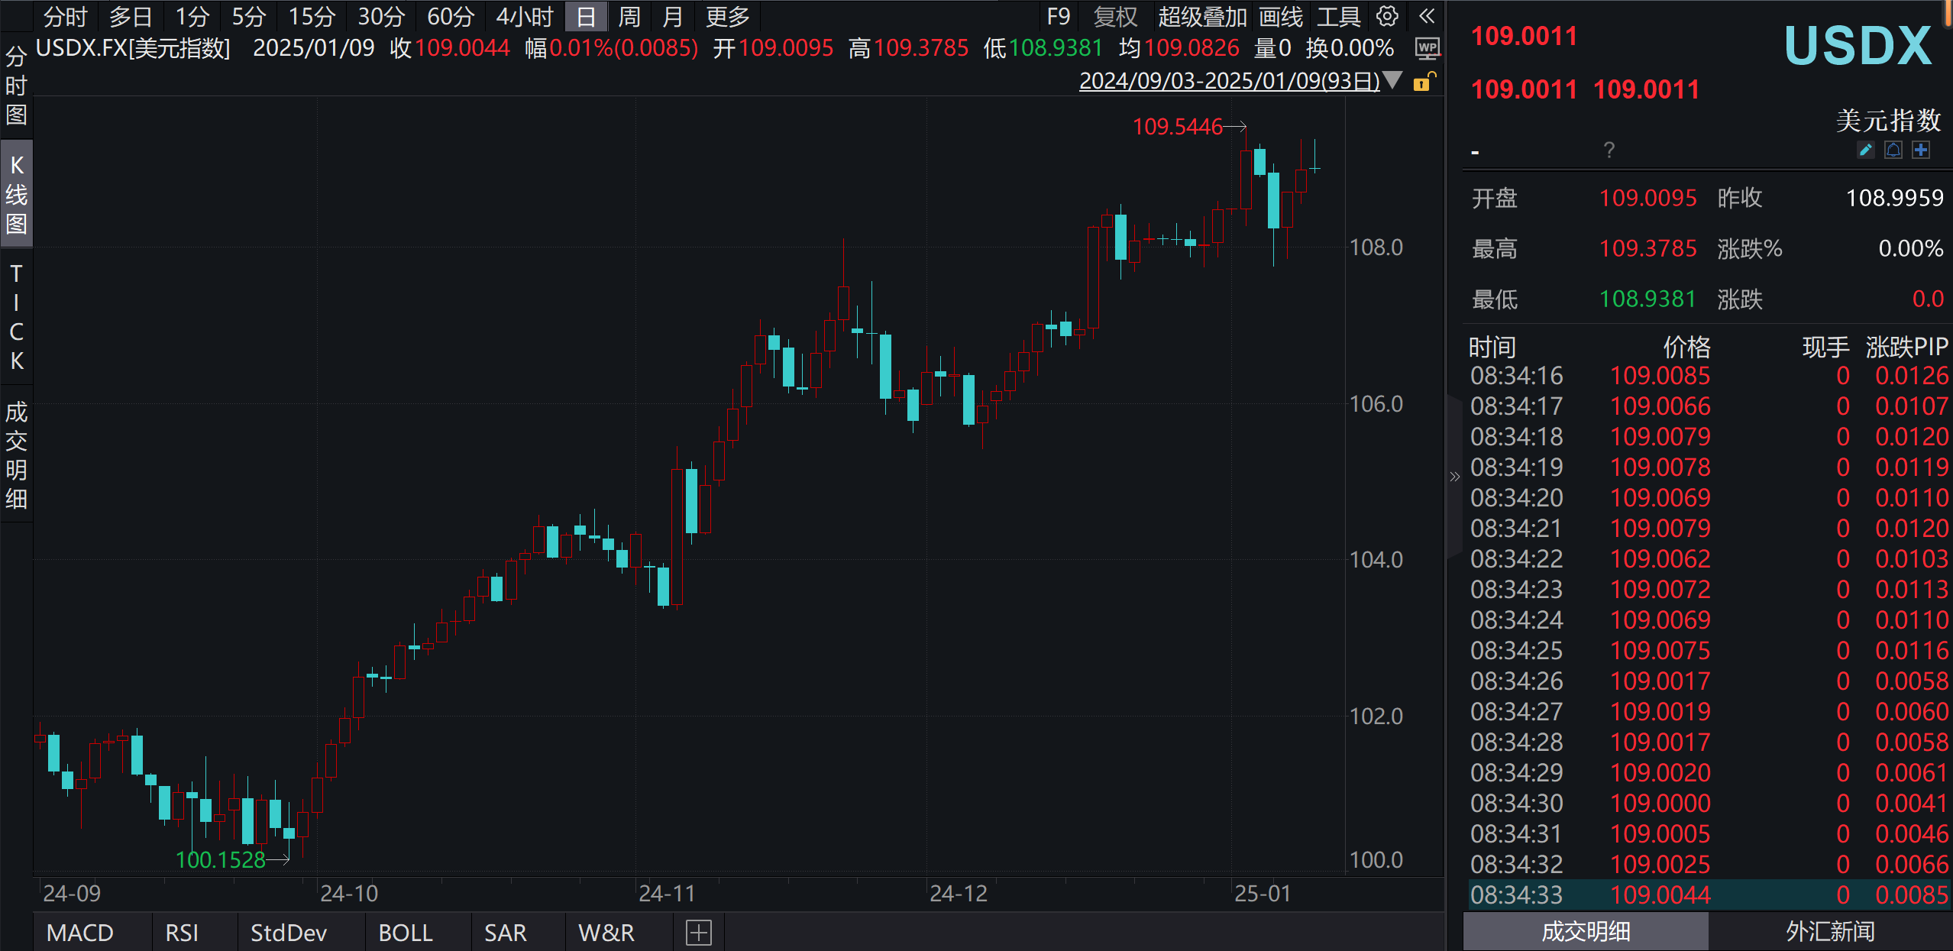This screenshot has width=1953, height=951.
Task: Collapse right panel with side arrow handle
Action: (x=1454, y=477)
